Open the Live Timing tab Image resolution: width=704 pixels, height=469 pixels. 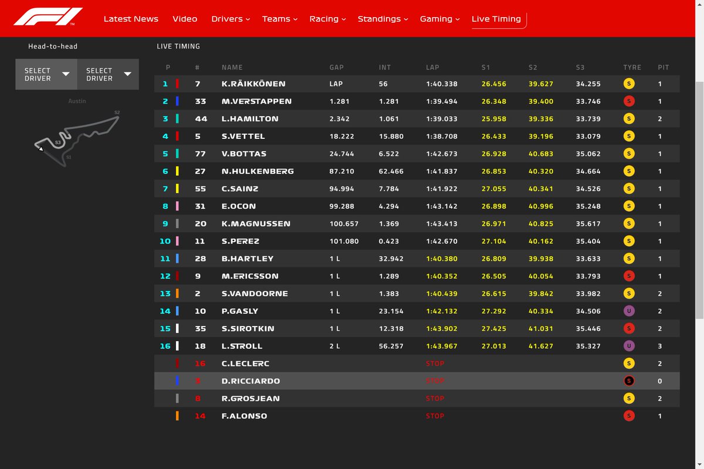click(496, 19)
